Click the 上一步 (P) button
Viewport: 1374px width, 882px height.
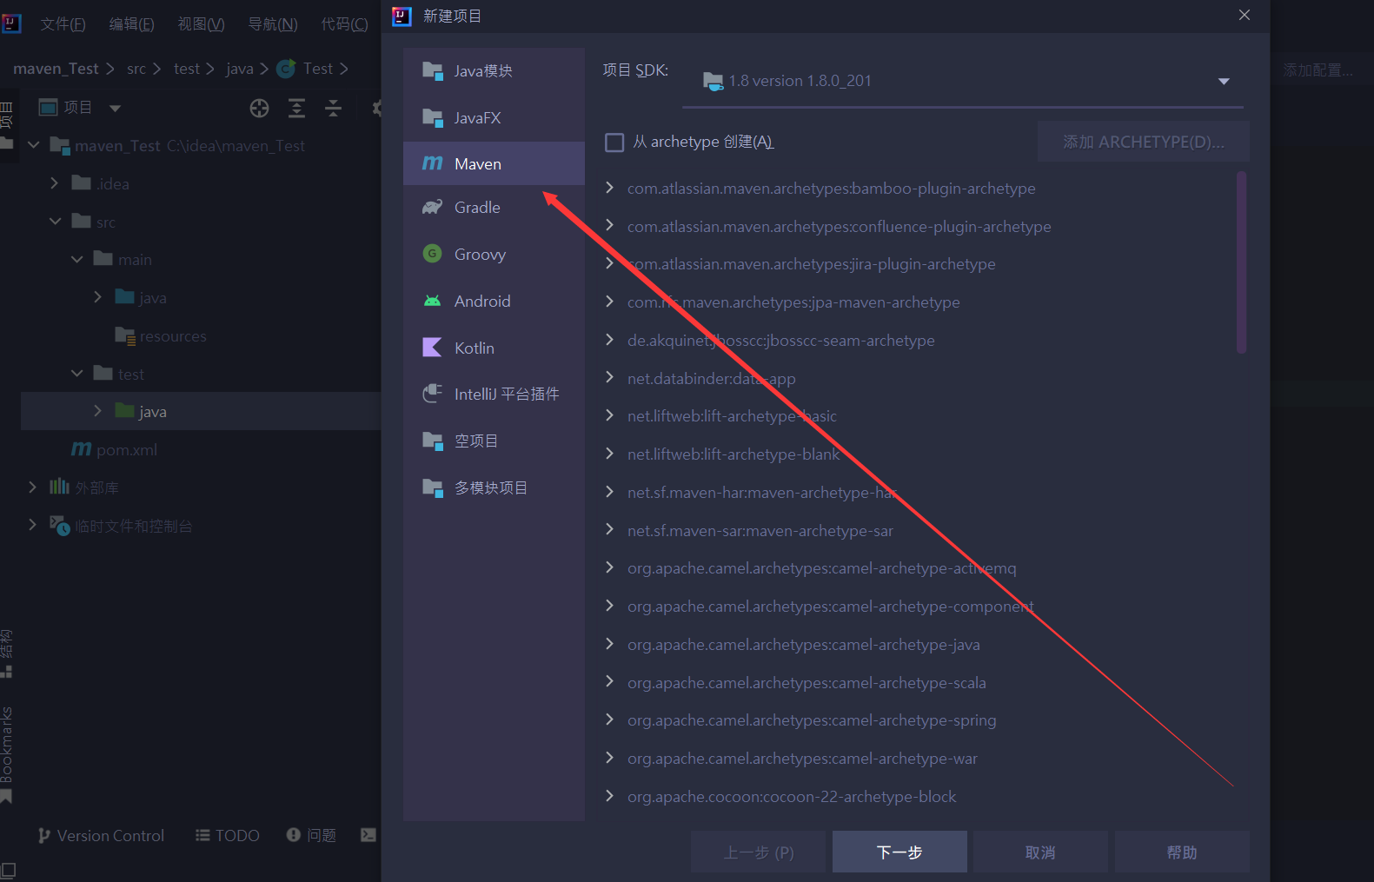tap(759, 852)
